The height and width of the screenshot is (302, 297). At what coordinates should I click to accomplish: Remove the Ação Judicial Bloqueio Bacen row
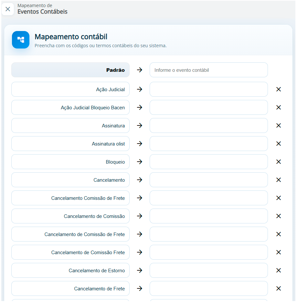(279, 107)
